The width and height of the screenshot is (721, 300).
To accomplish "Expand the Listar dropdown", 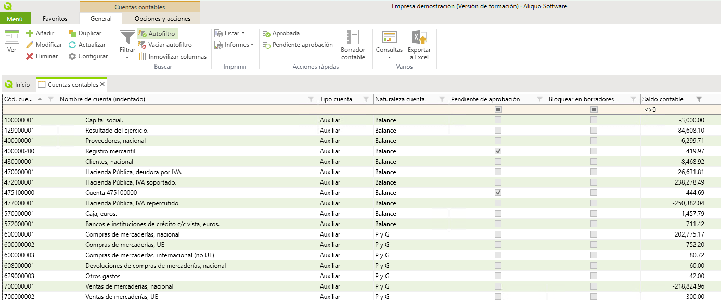I will (x=231, y=33).
